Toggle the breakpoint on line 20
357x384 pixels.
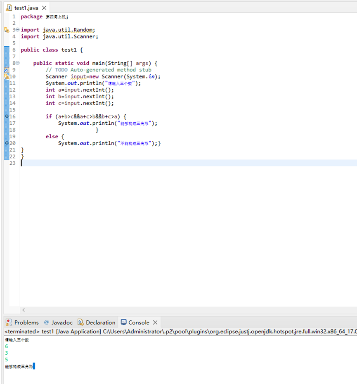tap(7, 143)
